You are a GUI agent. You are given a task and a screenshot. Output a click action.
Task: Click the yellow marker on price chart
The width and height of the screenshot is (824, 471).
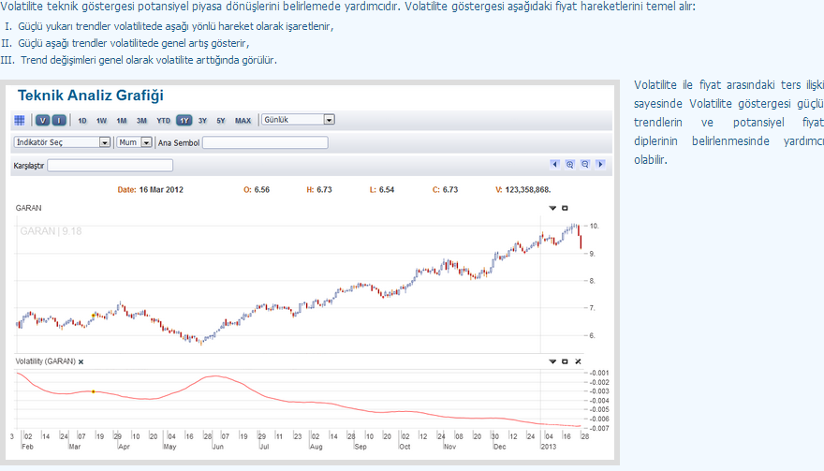click(94, 316)
